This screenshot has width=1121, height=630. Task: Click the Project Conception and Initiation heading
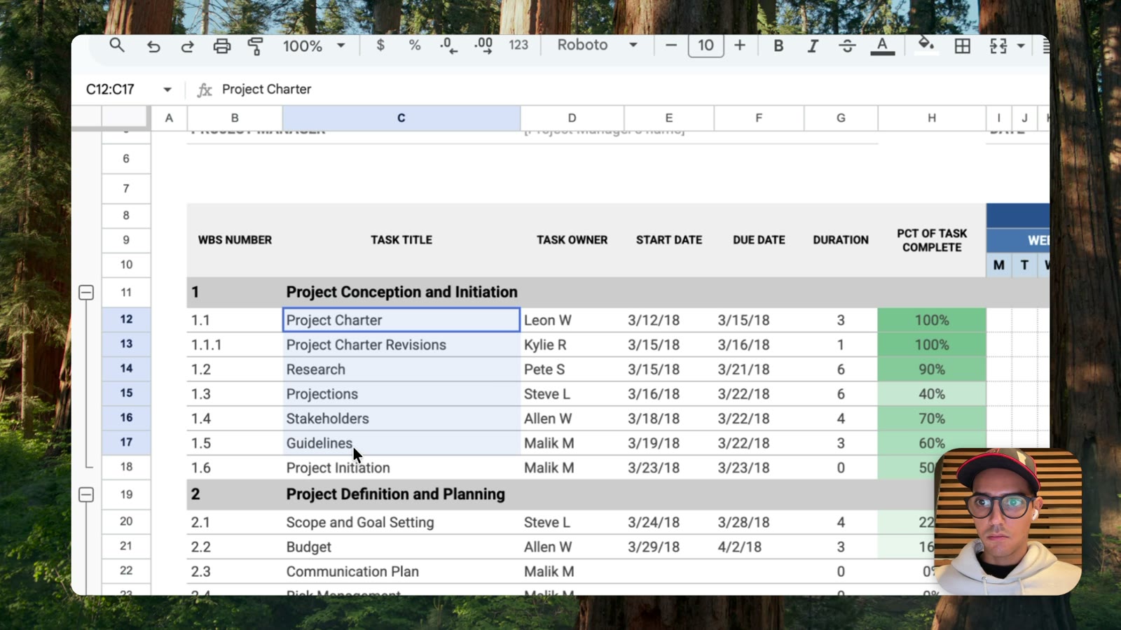click(x=401, y=292)
